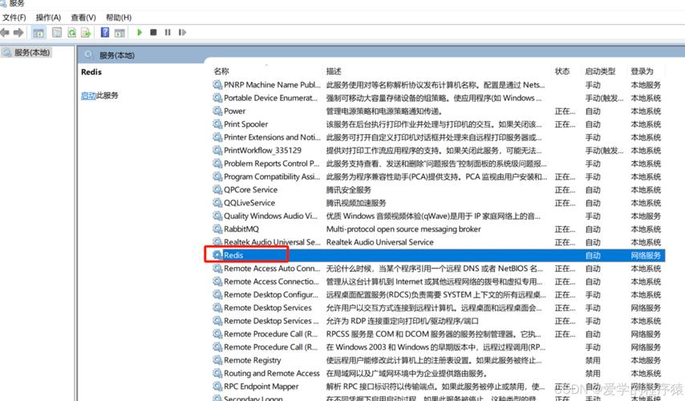The image size is (685, 401).
Task: Toggle the show/hide console tree icon
Action: pos(39,32)
